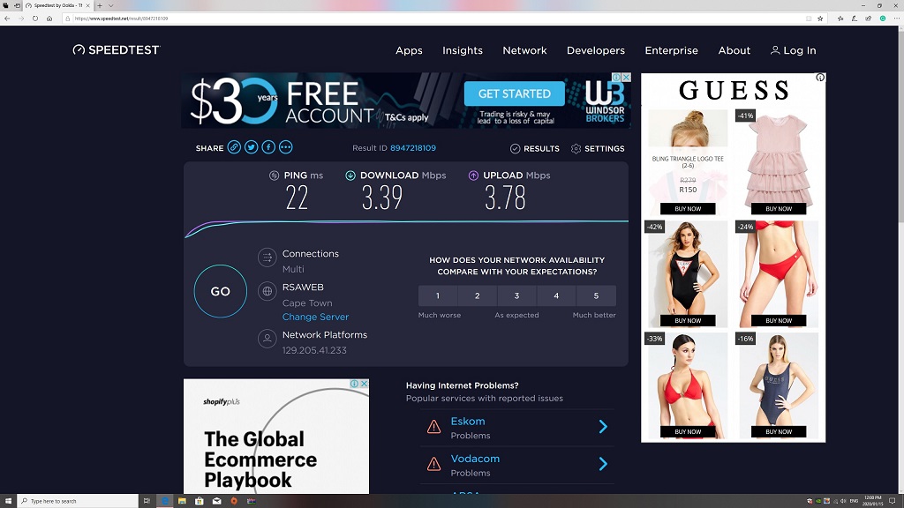Open the Mail app from taskbar
Screen dimensions: 904x508
(217, 501)
